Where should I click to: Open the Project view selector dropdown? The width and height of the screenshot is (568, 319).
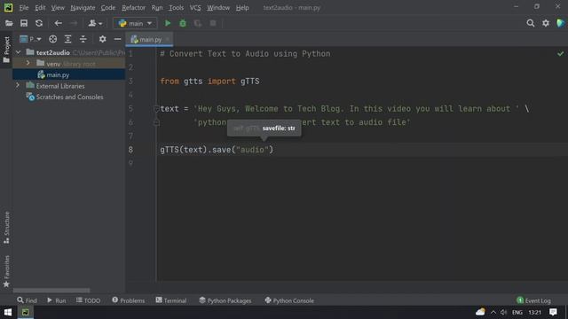coord(30,39)
